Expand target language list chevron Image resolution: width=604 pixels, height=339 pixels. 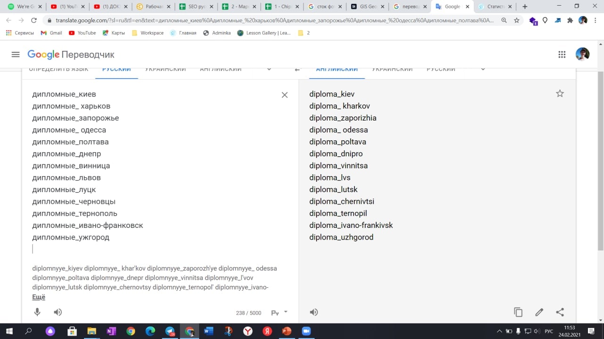[483, 69]
